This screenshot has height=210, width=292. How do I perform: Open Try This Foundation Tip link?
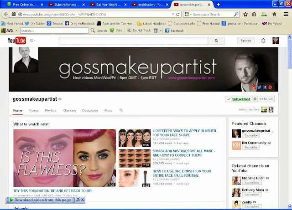[53, 191]
